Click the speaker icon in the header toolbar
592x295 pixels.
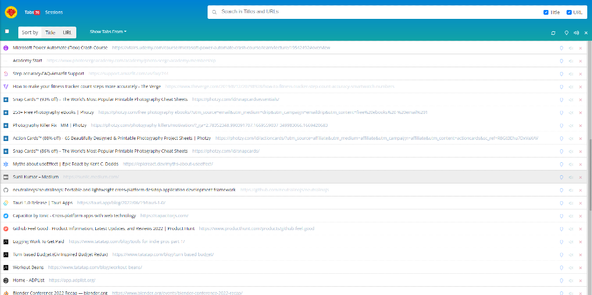[576, 33]
